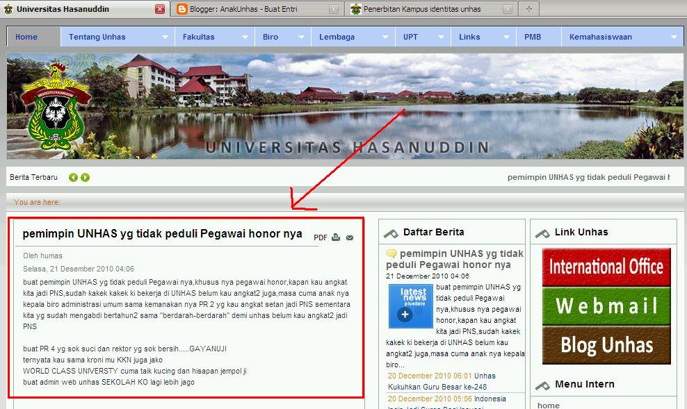Click the home link under Menu Intern
The width and height of the screenshot is (687, 409).
click(549, 406)
